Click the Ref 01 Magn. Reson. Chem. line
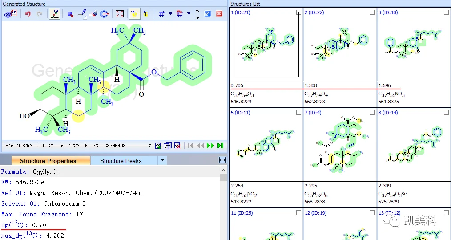The image size is (451, 240). click(x=72, y=193)
